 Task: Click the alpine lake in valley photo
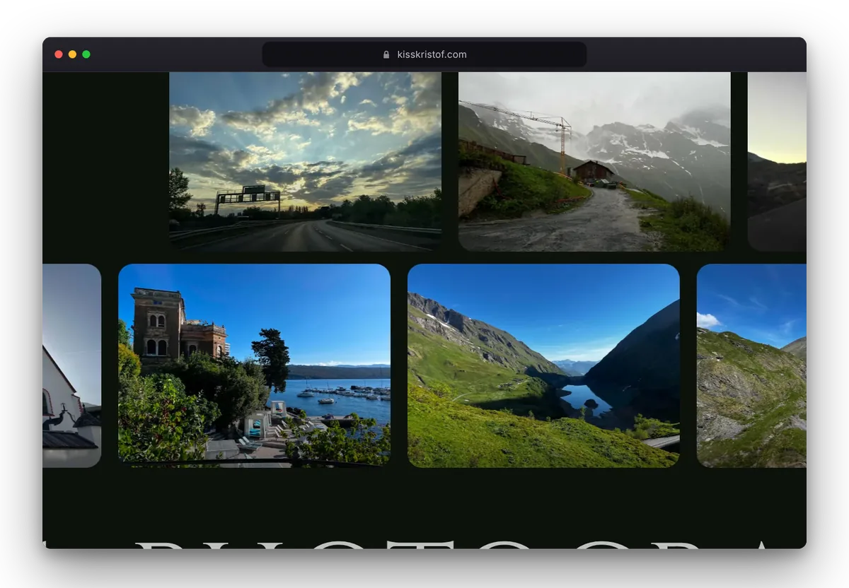coord(587,401)
